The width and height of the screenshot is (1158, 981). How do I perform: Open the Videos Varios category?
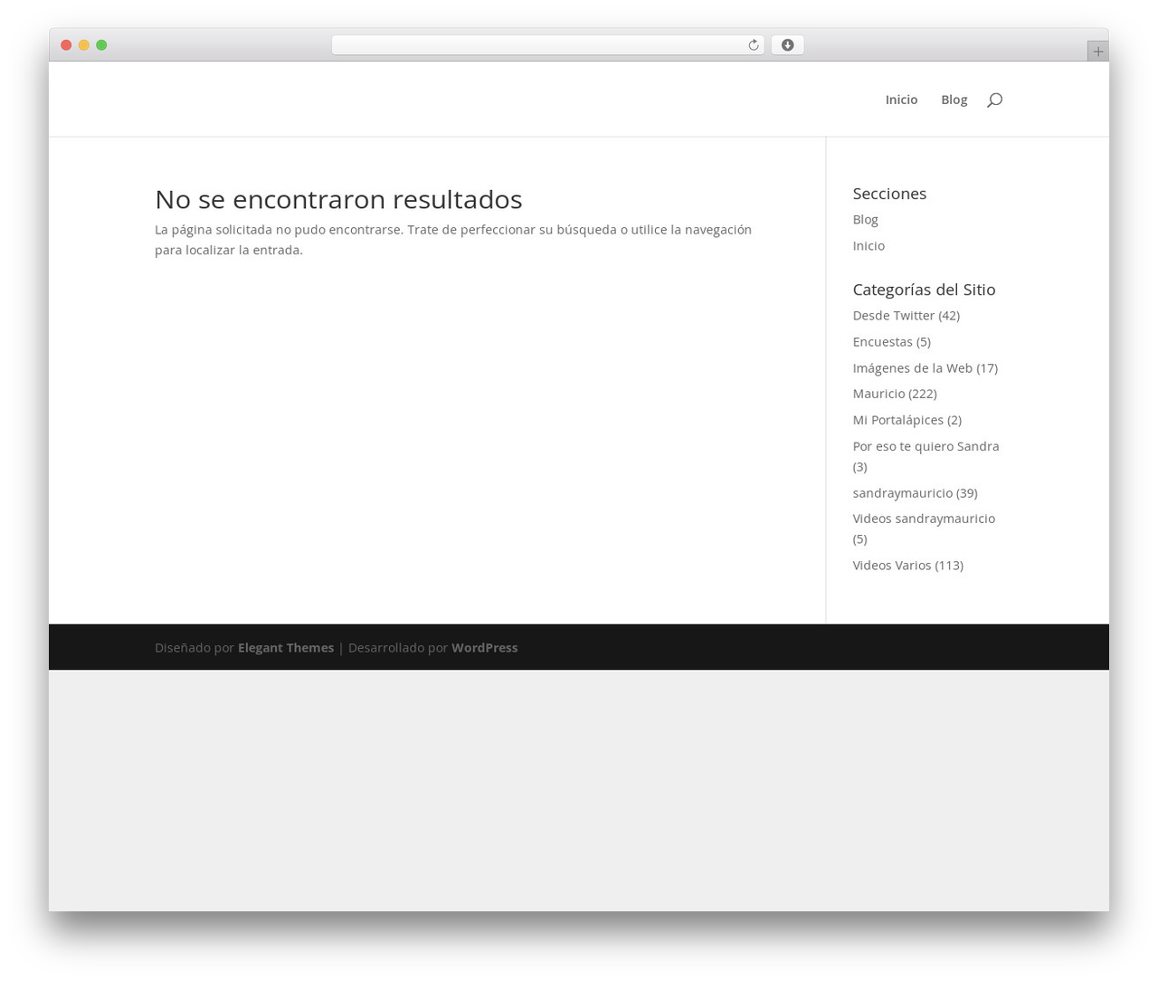point(891,565)
